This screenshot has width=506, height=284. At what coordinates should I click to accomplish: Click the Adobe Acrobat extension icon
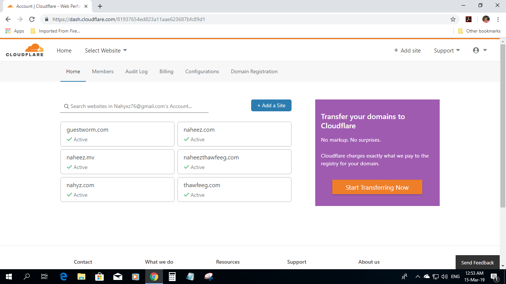pyautogui.click(x=469, y=19)
